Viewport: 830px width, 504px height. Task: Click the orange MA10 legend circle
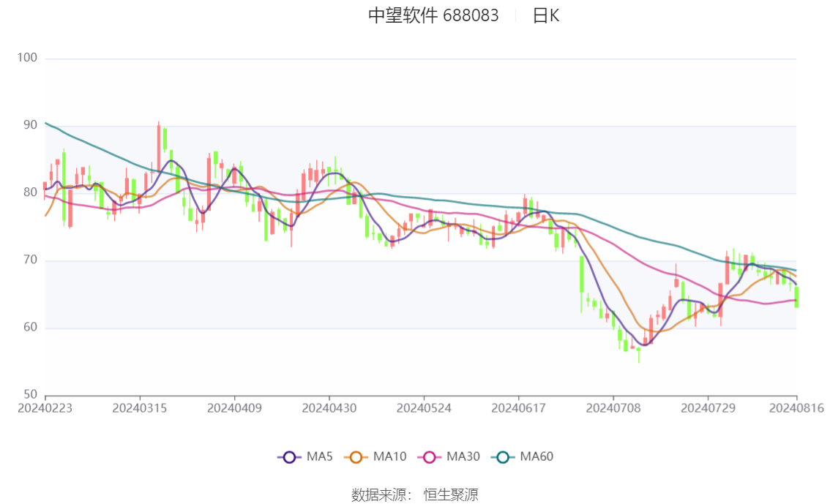[356, 457]
